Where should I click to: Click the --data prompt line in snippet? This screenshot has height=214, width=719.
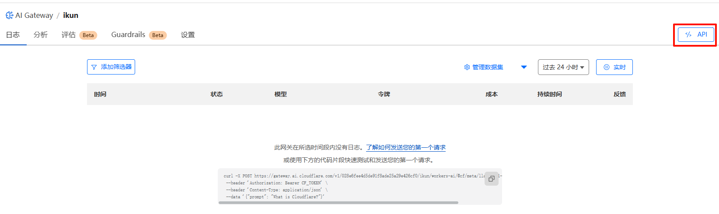coord(275,197)
